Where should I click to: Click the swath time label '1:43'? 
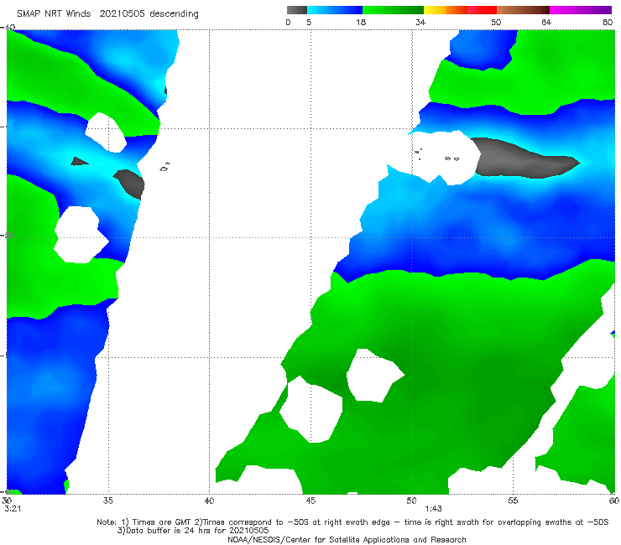(433, 509)
